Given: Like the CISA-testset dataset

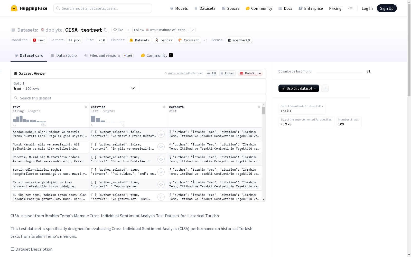Looking at the screenshot, I should coord(118,30).
